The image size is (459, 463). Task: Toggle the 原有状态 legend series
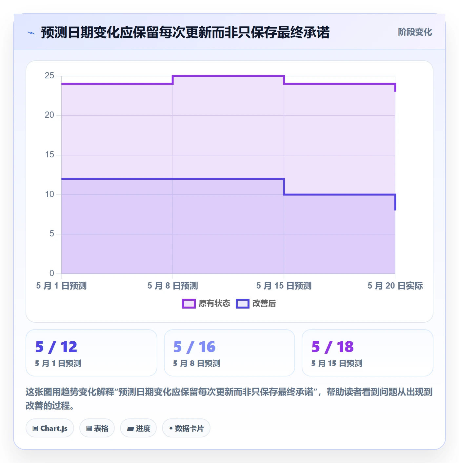[x=206, y=304]
